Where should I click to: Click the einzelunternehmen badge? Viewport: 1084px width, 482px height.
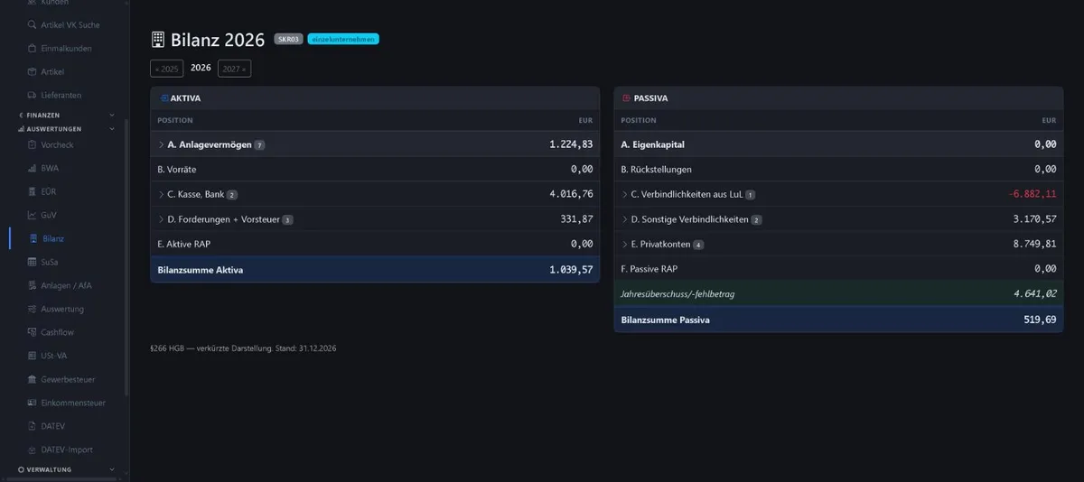click(343, 40)
